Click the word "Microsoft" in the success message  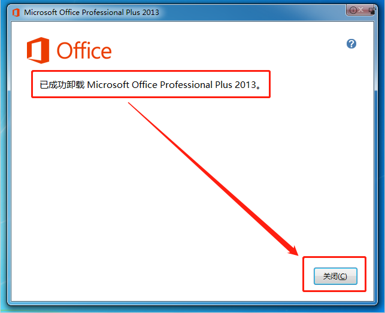tap(108, 85)
